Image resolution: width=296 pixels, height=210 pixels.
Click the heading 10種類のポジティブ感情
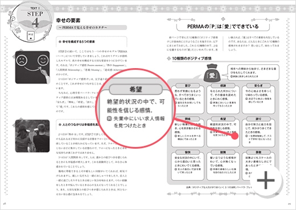coord(192,58)
